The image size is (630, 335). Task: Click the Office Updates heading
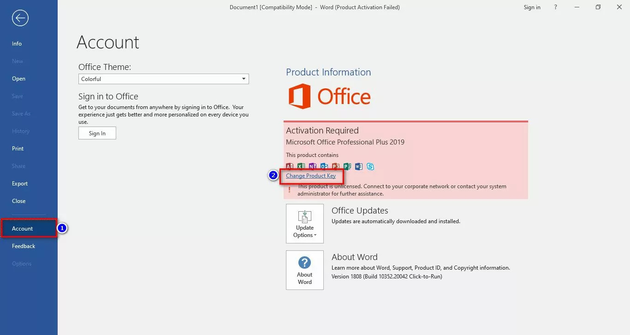[x=360, y=211]
